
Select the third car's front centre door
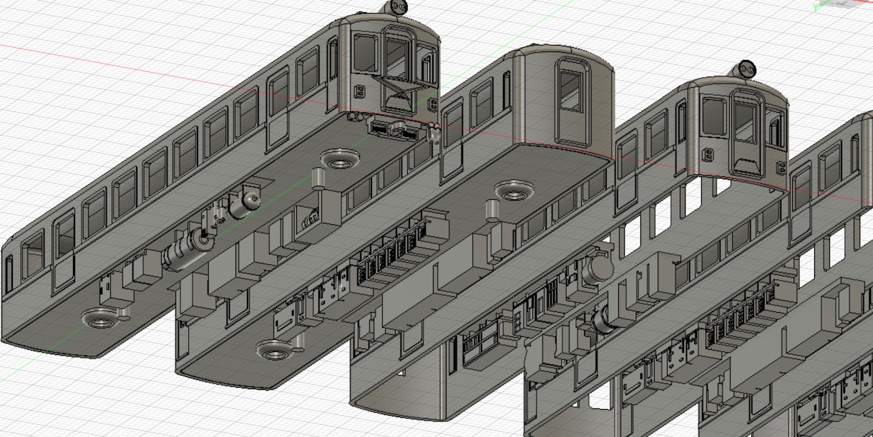point(746,134)
